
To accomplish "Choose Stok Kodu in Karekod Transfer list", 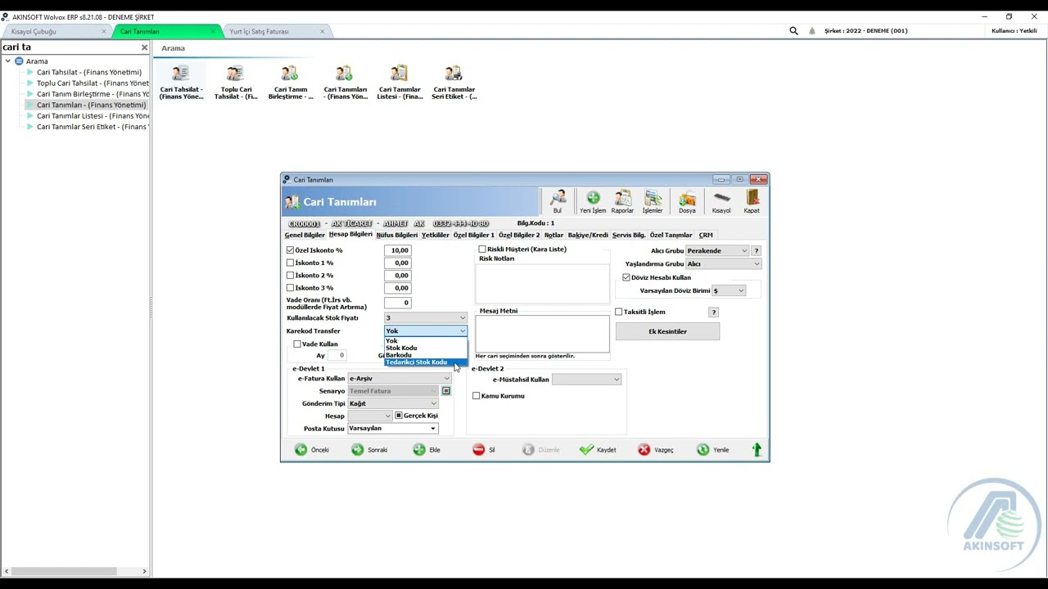I will [425, 348].
